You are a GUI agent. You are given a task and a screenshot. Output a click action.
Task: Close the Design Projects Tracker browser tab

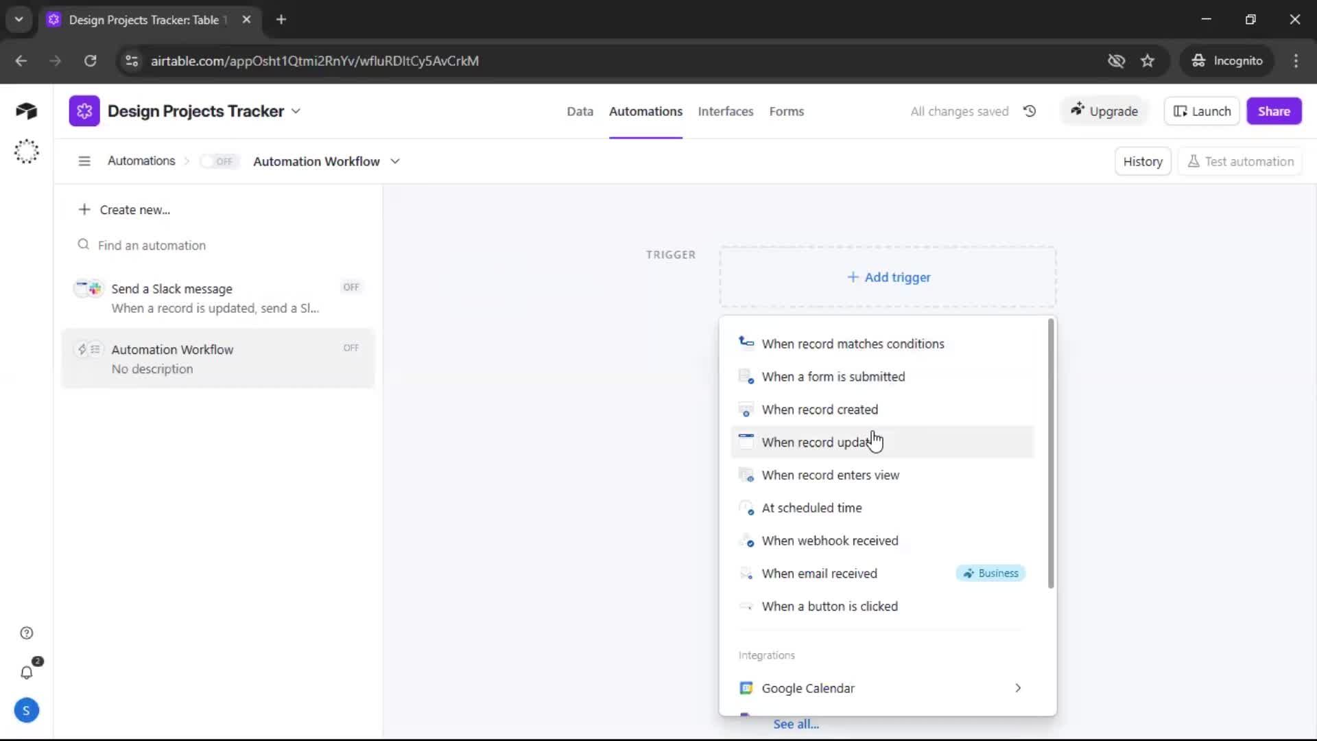[246, 19]
